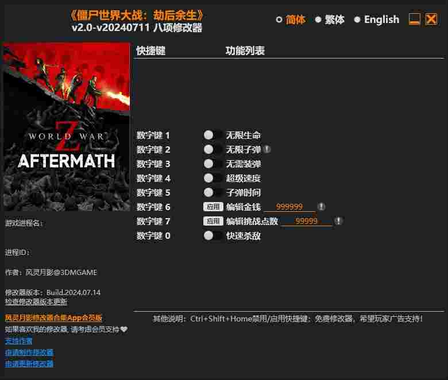Click the 数字键 6 hotkey label
The image size is (448, 380).
(x=153, y=207)
